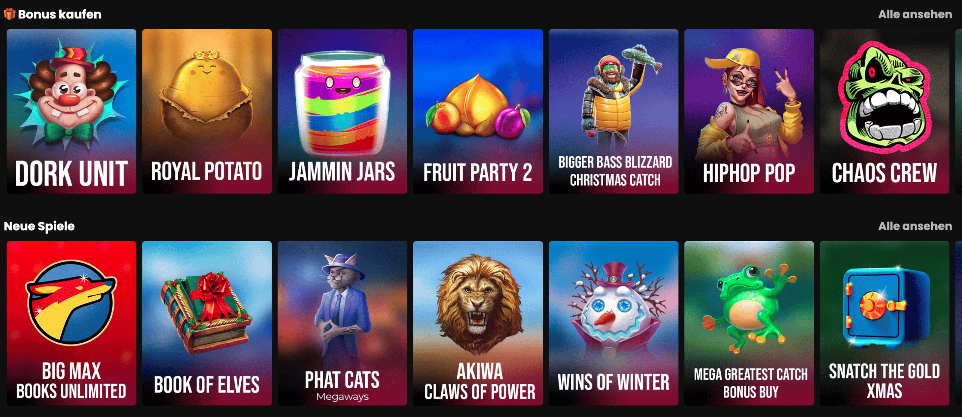Screen dimensions: 962x417
Task: Open the HipHop Pop game
Action: tap(749, 112)
